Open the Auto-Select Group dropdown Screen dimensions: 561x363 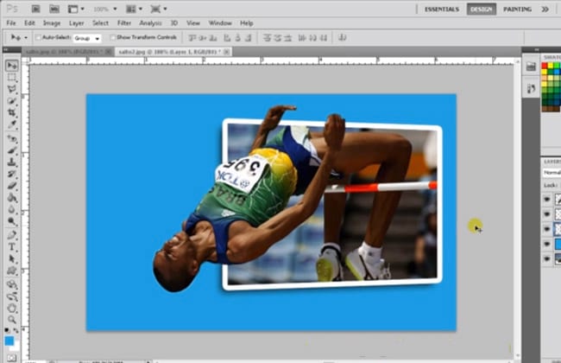(87, 38)
